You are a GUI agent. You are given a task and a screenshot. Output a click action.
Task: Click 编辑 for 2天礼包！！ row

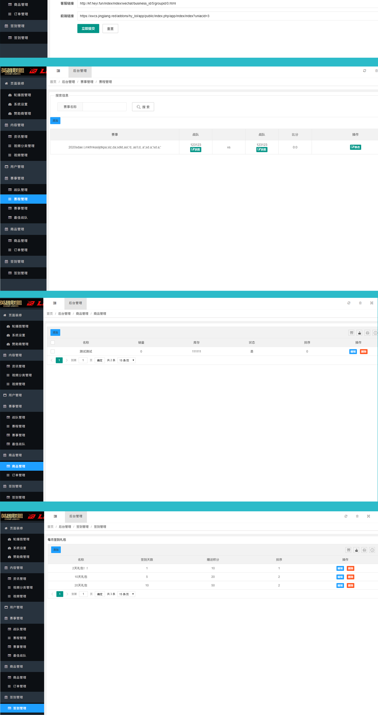(340, 568)
